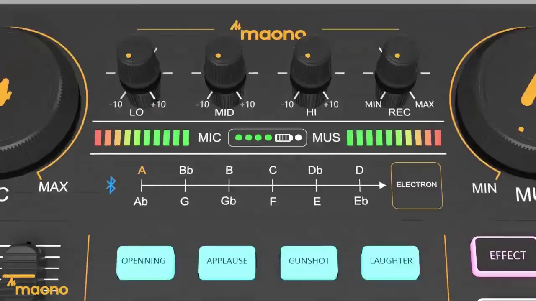Play the LAUGHTER sound effect
The height and width of the screenshot is (301, 536).
point(391,263)
